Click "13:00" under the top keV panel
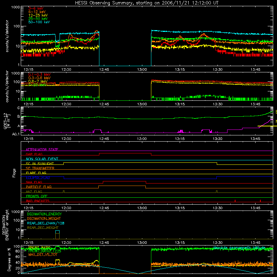This screenshot has height=277, width=277. [x=142, y=70]
